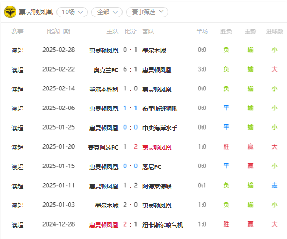The height and width of the screenshot is (239, 287).
Task: Select the 澳超 league label on 2025-01-03
Action: tap(17, 206)
